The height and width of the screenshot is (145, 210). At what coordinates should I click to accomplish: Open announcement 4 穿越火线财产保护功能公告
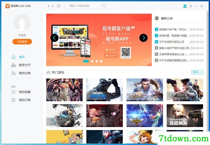(179, 48)
